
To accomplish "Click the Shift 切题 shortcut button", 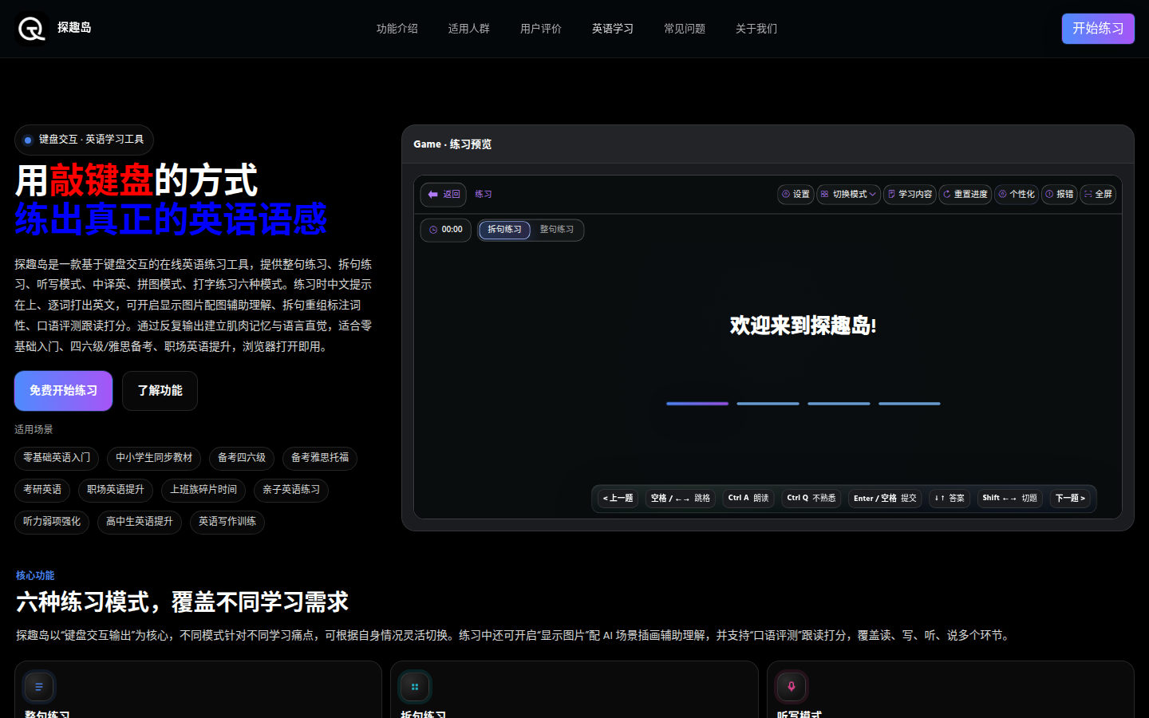I will click(1010, 499).
